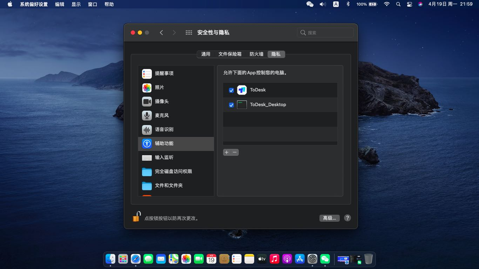Show all preferences with the grid icon
The width and height of the screenshot is (479, 269).
[189, 33]
